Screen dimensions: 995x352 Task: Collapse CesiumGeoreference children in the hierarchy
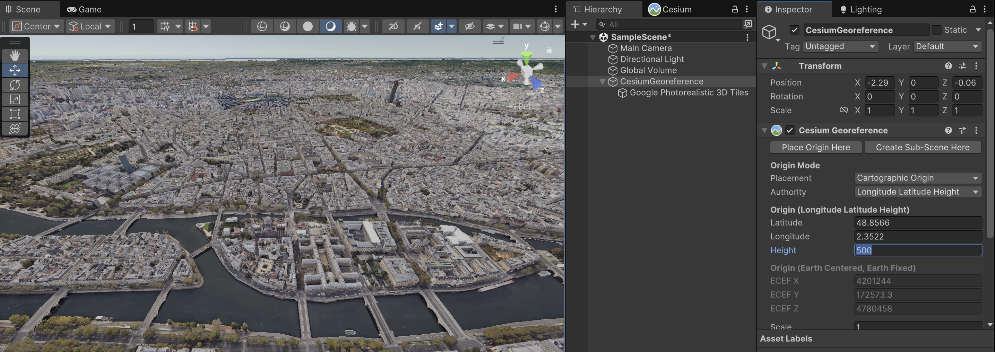[602, 82]
